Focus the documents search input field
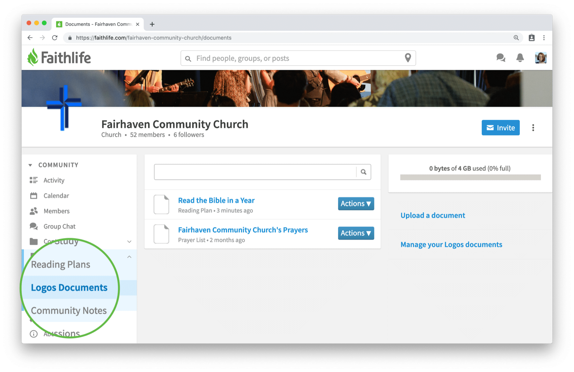This screenshot has height=372, width=574. click(255, 172)
